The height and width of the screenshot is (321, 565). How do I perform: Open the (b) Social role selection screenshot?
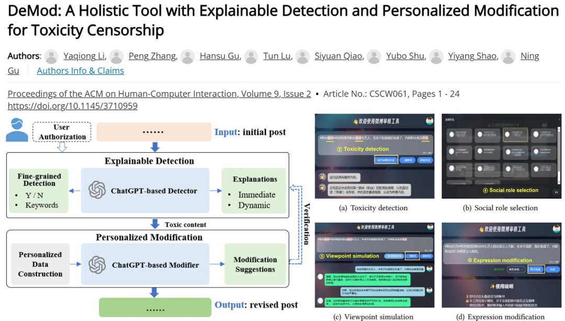501,156
